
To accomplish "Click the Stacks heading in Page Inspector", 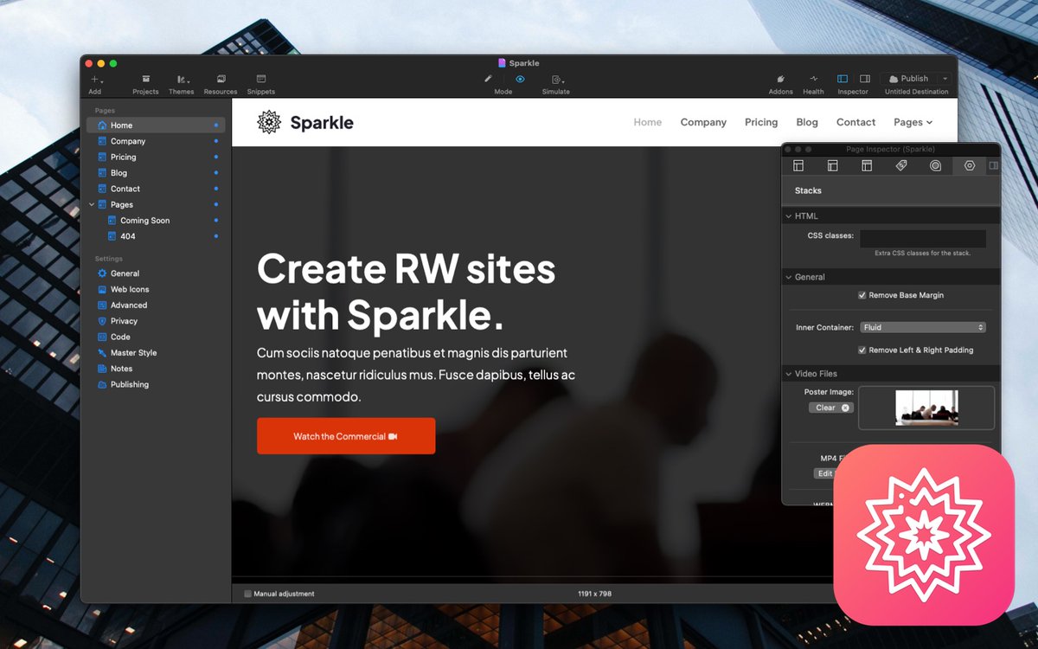I will tap(808, 190).
